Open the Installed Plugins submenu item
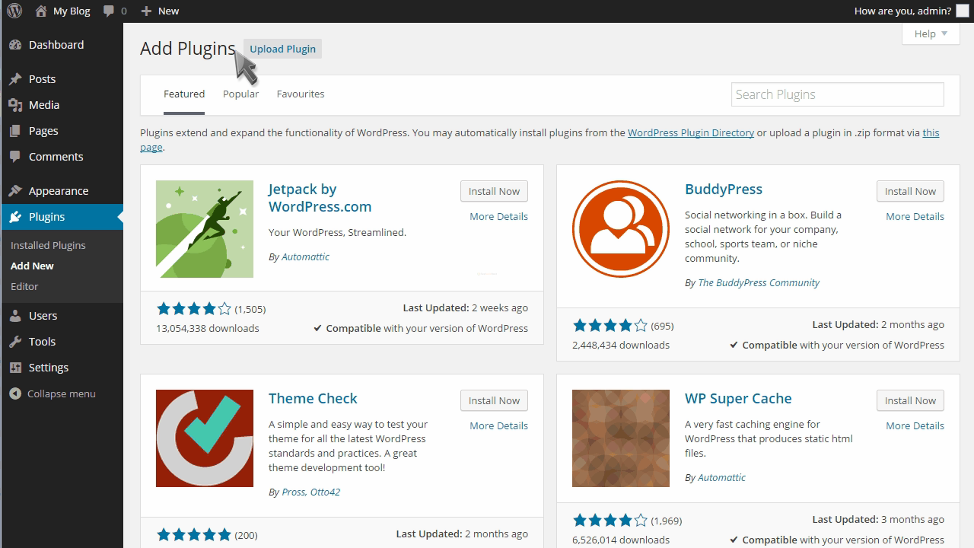Image resolution: width=974 pixels, height=548 pixels. pyautogui.click(x=48, y=245)
